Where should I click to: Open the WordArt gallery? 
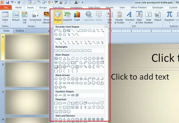coord(129,17)
